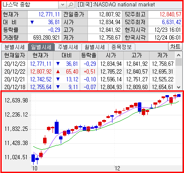The image size is (184, 173).
Task: Select the 20/12/23 row
Action: tap(88, 64)
